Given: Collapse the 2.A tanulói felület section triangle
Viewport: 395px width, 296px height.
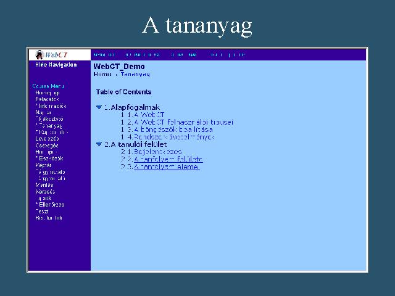Looking at the screenshot, I should point(99,144).
